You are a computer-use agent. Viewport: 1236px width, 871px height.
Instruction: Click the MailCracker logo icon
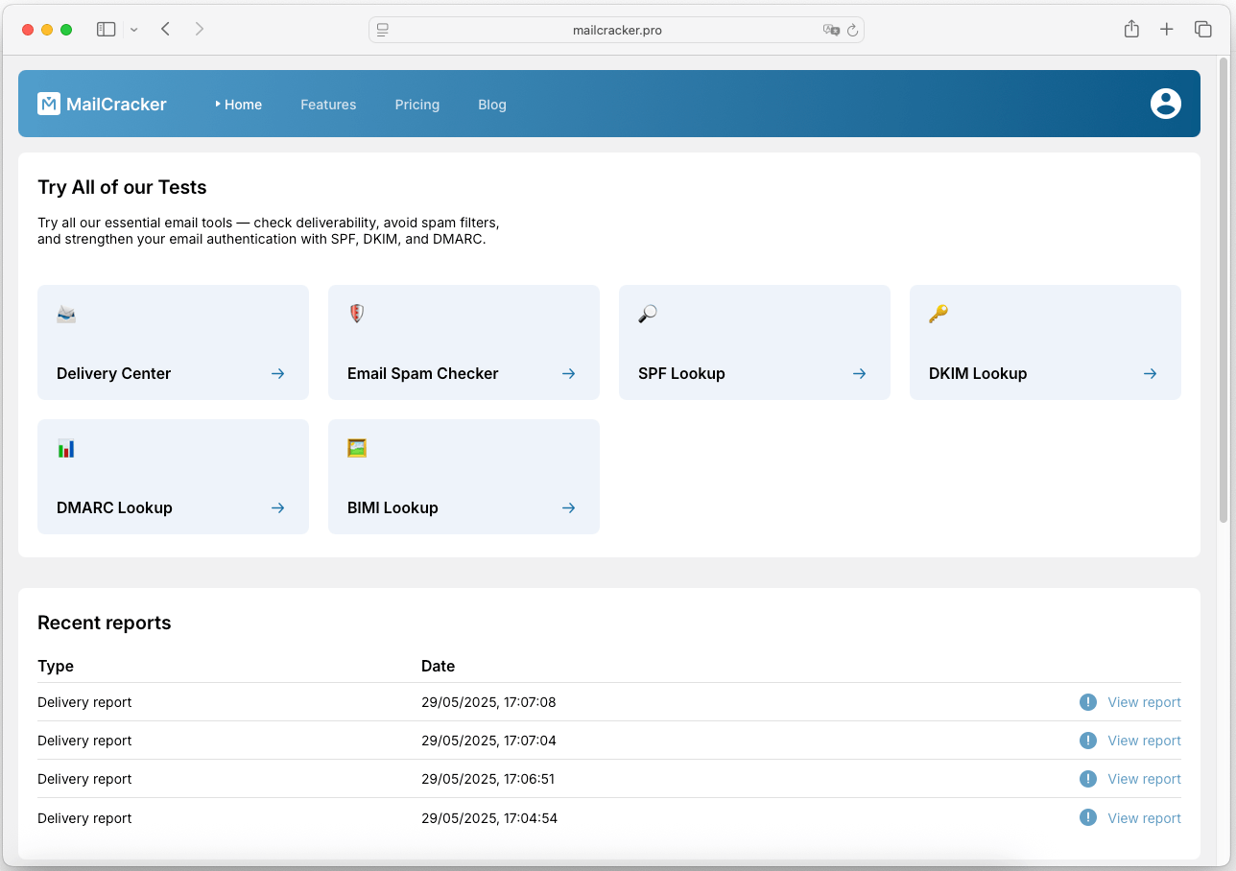49,104
